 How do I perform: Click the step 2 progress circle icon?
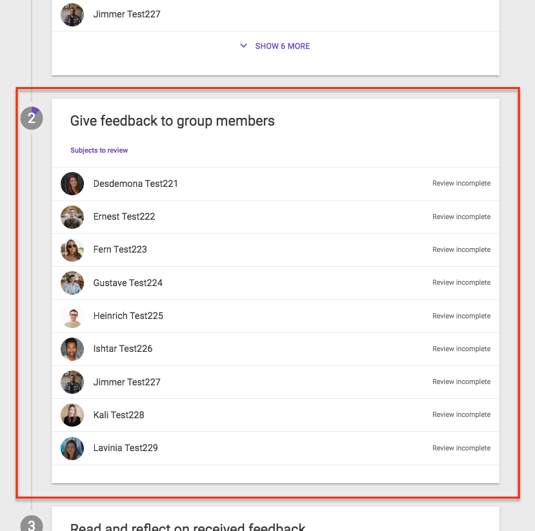click(x=32, y=118)
